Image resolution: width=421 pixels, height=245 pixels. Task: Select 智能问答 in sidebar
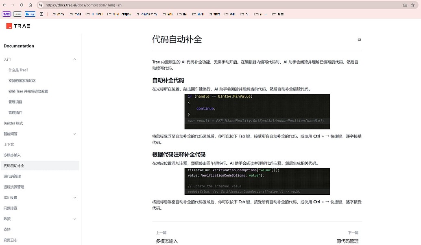point(11,134)
